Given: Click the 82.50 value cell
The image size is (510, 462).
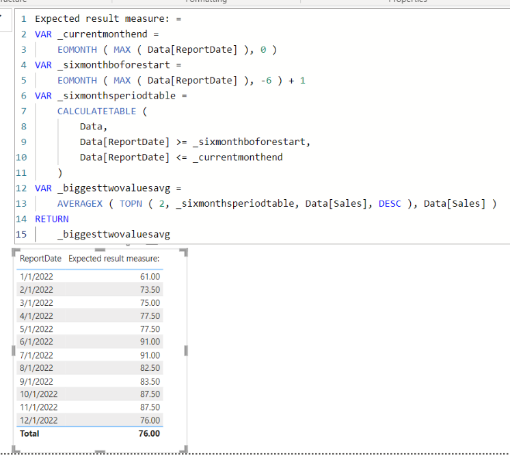Looking at the screenshot, I should point(150,368).
